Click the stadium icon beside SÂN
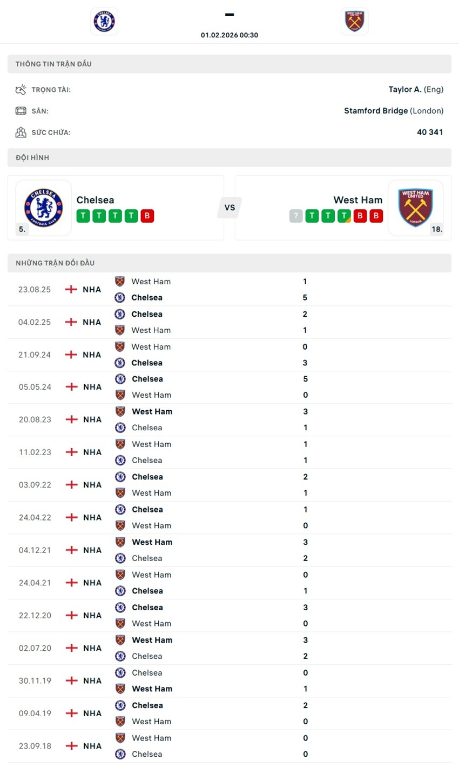 click(x=21, y=110)
